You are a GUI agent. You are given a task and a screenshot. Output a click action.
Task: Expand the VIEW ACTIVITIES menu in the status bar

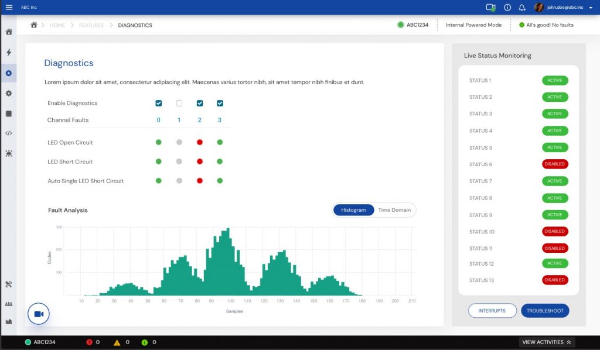[547, 342]
